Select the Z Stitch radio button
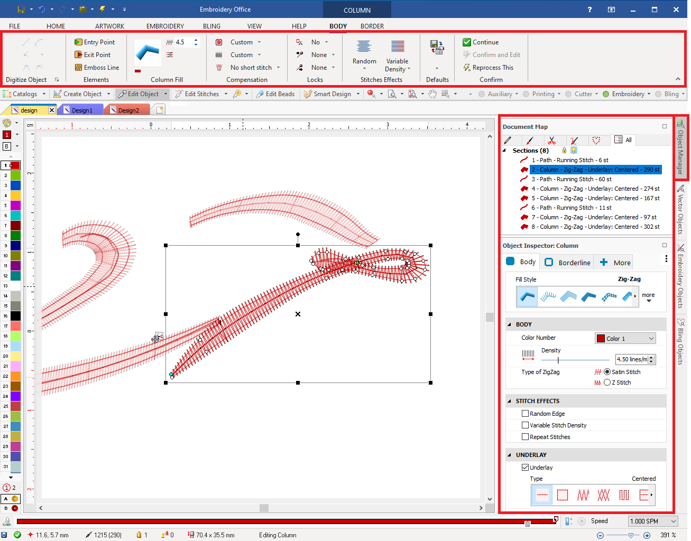 click(607, 383)
